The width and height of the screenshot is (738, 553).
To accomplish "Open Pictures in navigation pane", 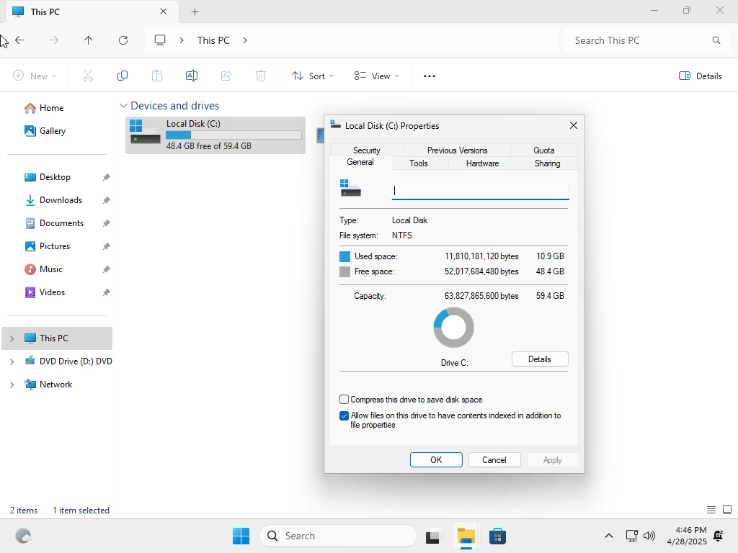I will click(54, 246).
